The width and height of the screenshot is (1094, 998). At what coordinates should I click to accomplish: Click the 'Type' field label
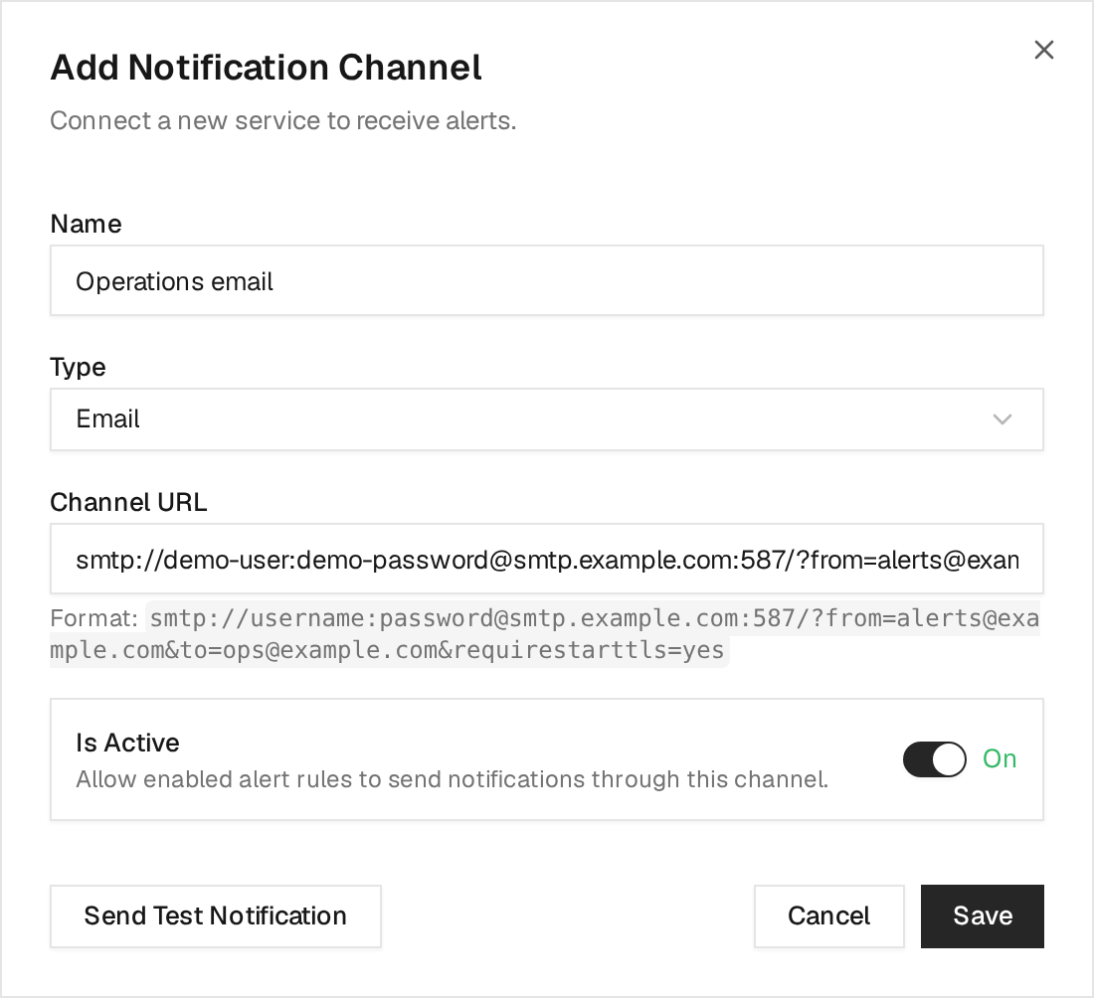pos(79,368)
